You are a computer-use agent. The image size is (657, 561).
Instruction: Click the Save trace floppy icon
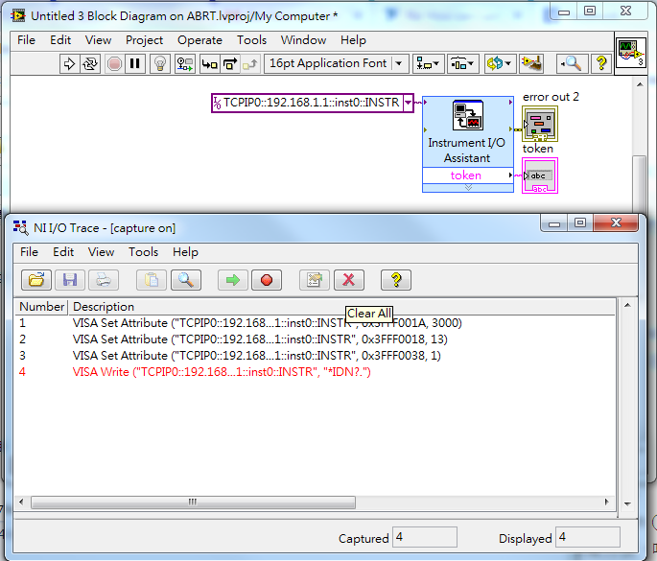coord(70,280)
